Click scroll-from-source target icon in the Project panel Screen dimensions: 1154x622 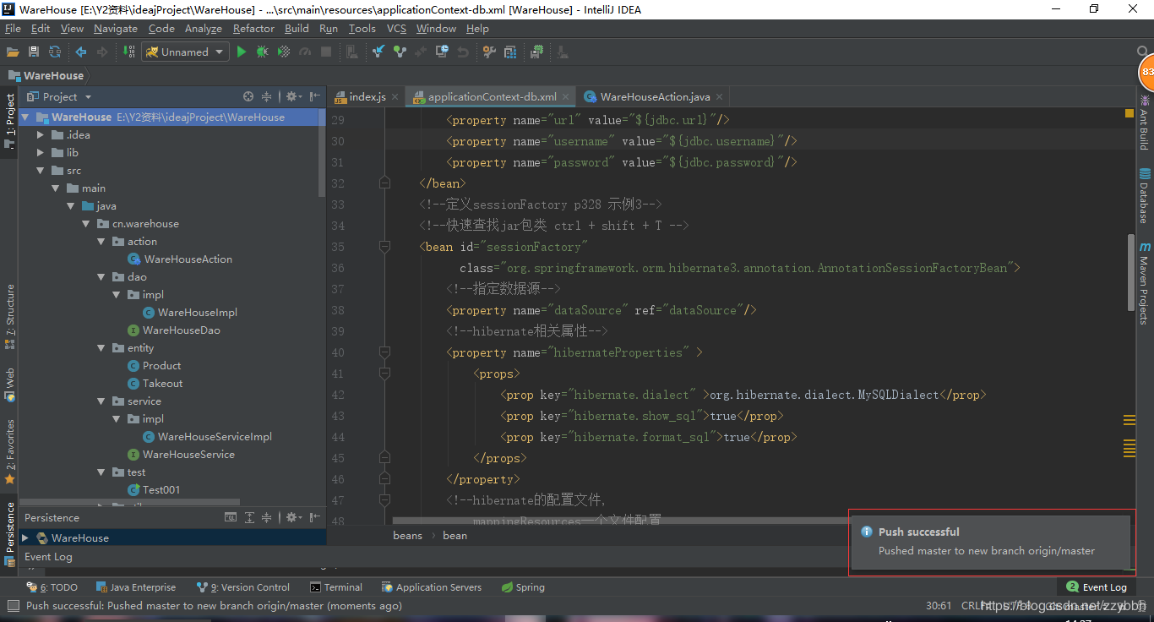pyautogui.click(x=248, y=96)
